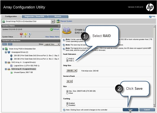Choose the Max. Size radio option
The height and width of the screenshot is (113, 157).
coord(67,91)
